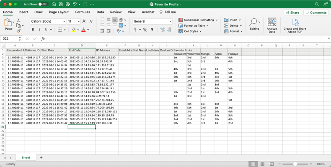
Task: Click the Save icon in title bar
Action: tap(61, 4)
